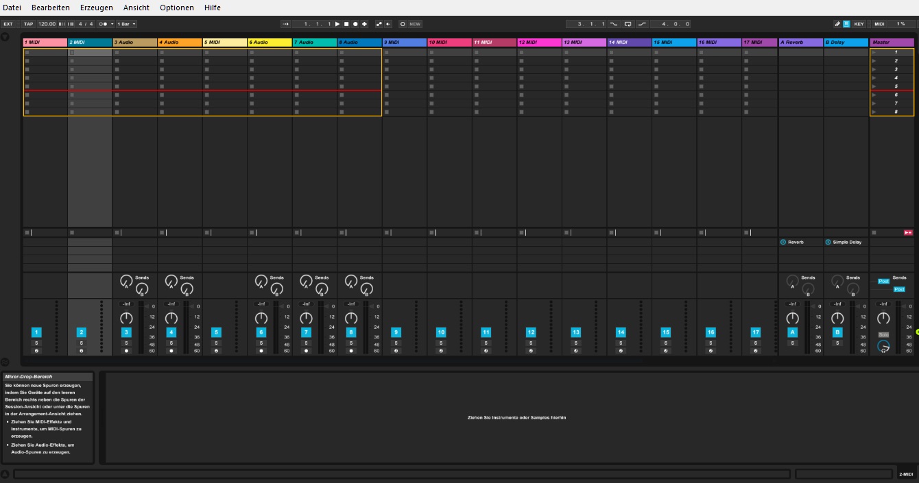Toggle track activator 9
The width and height of the screenshot is (919, 483).
click(x=396, y=332)
